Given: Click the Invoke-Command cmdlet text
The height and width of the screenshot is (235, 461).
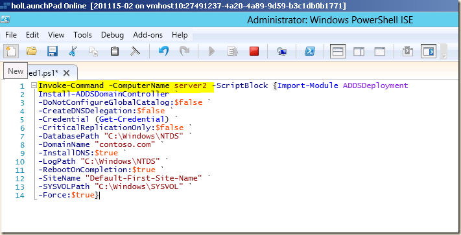Looking at the screenshot, I should click(71, 85).
